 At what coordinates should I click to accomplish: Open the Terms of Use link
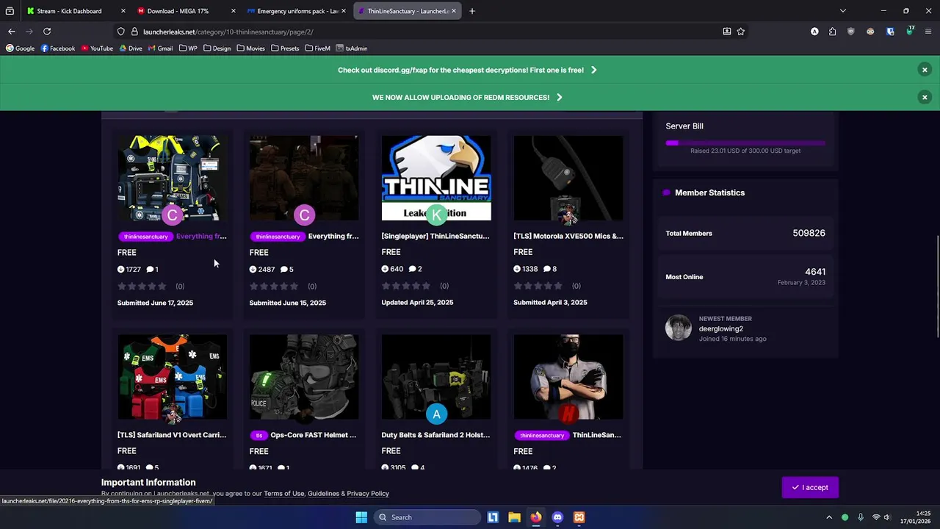click(283, 493)
